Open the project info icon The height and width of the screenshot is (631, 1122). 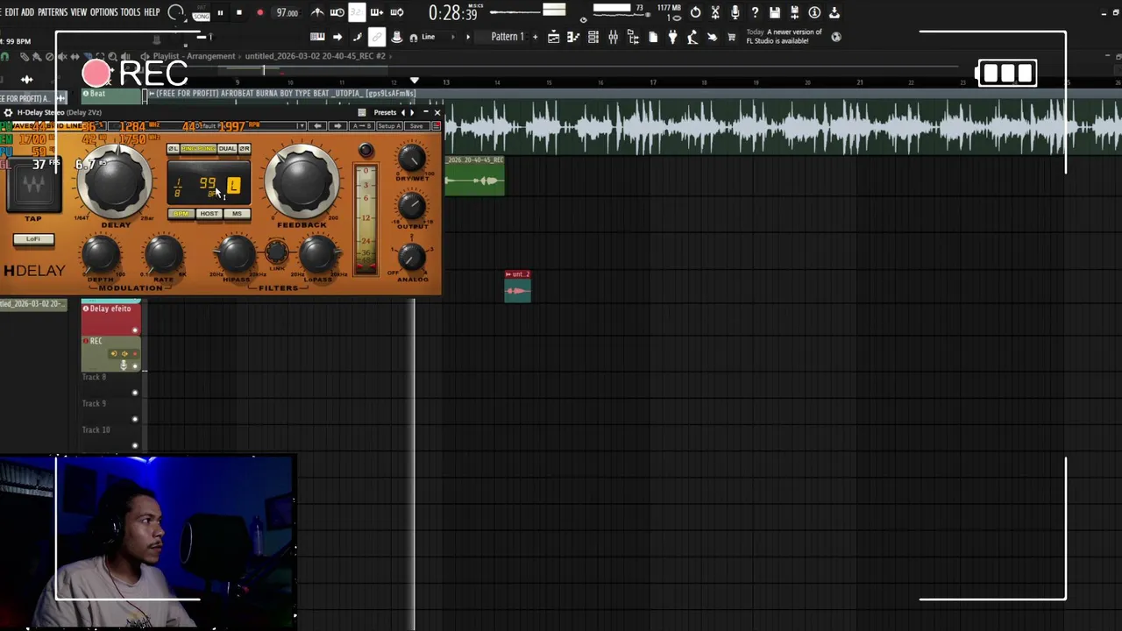[814, 12]
